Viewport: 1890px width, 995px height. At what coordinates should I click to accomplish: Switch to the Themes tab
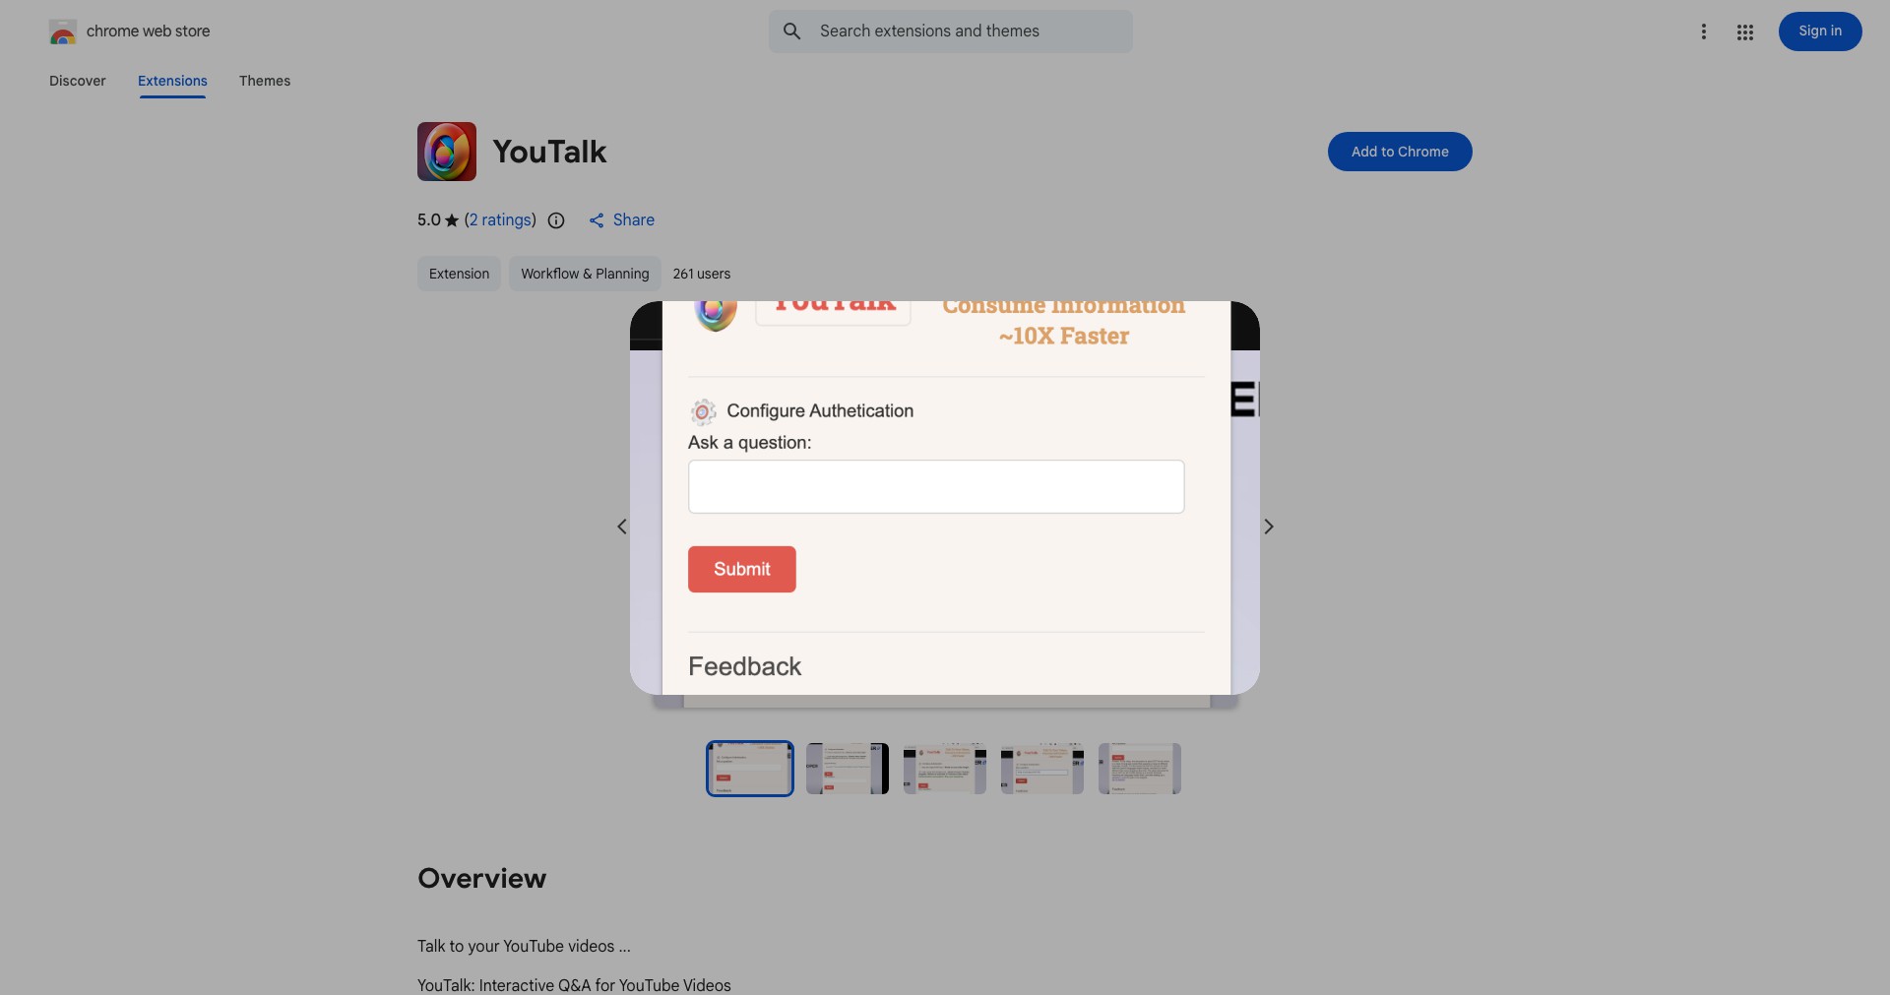265,81
